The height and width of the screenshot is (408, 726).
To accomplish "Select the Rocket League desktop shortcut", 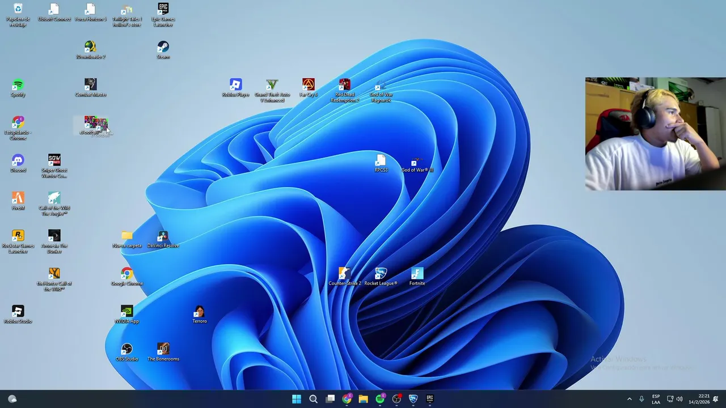I will click(381, 277).
